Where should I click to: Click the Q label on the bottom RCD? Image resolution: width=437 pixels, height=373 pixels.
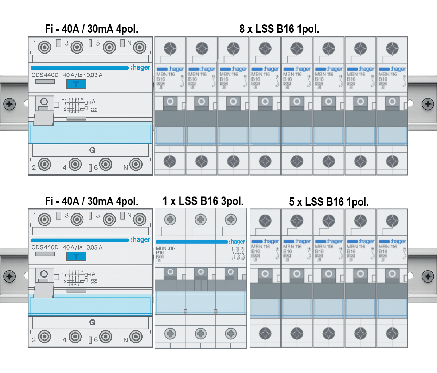pyautogui.click(x=92, y=322)
